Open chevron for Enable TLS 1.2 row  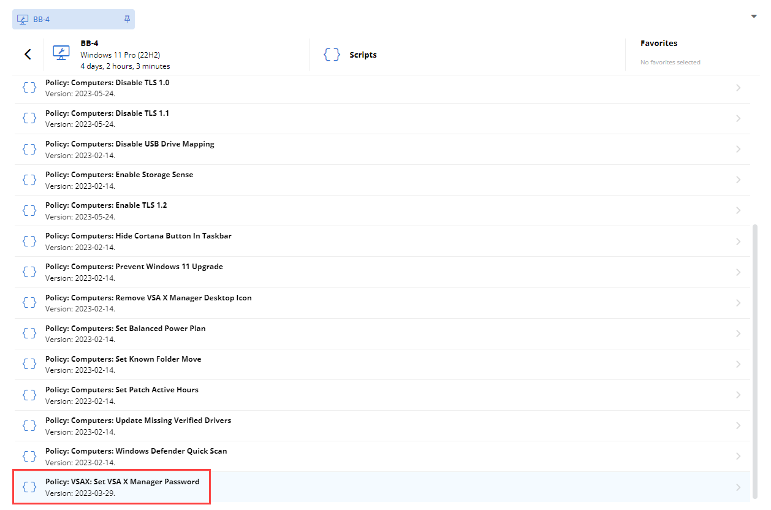pyautogui.click(x=738, y=210)
